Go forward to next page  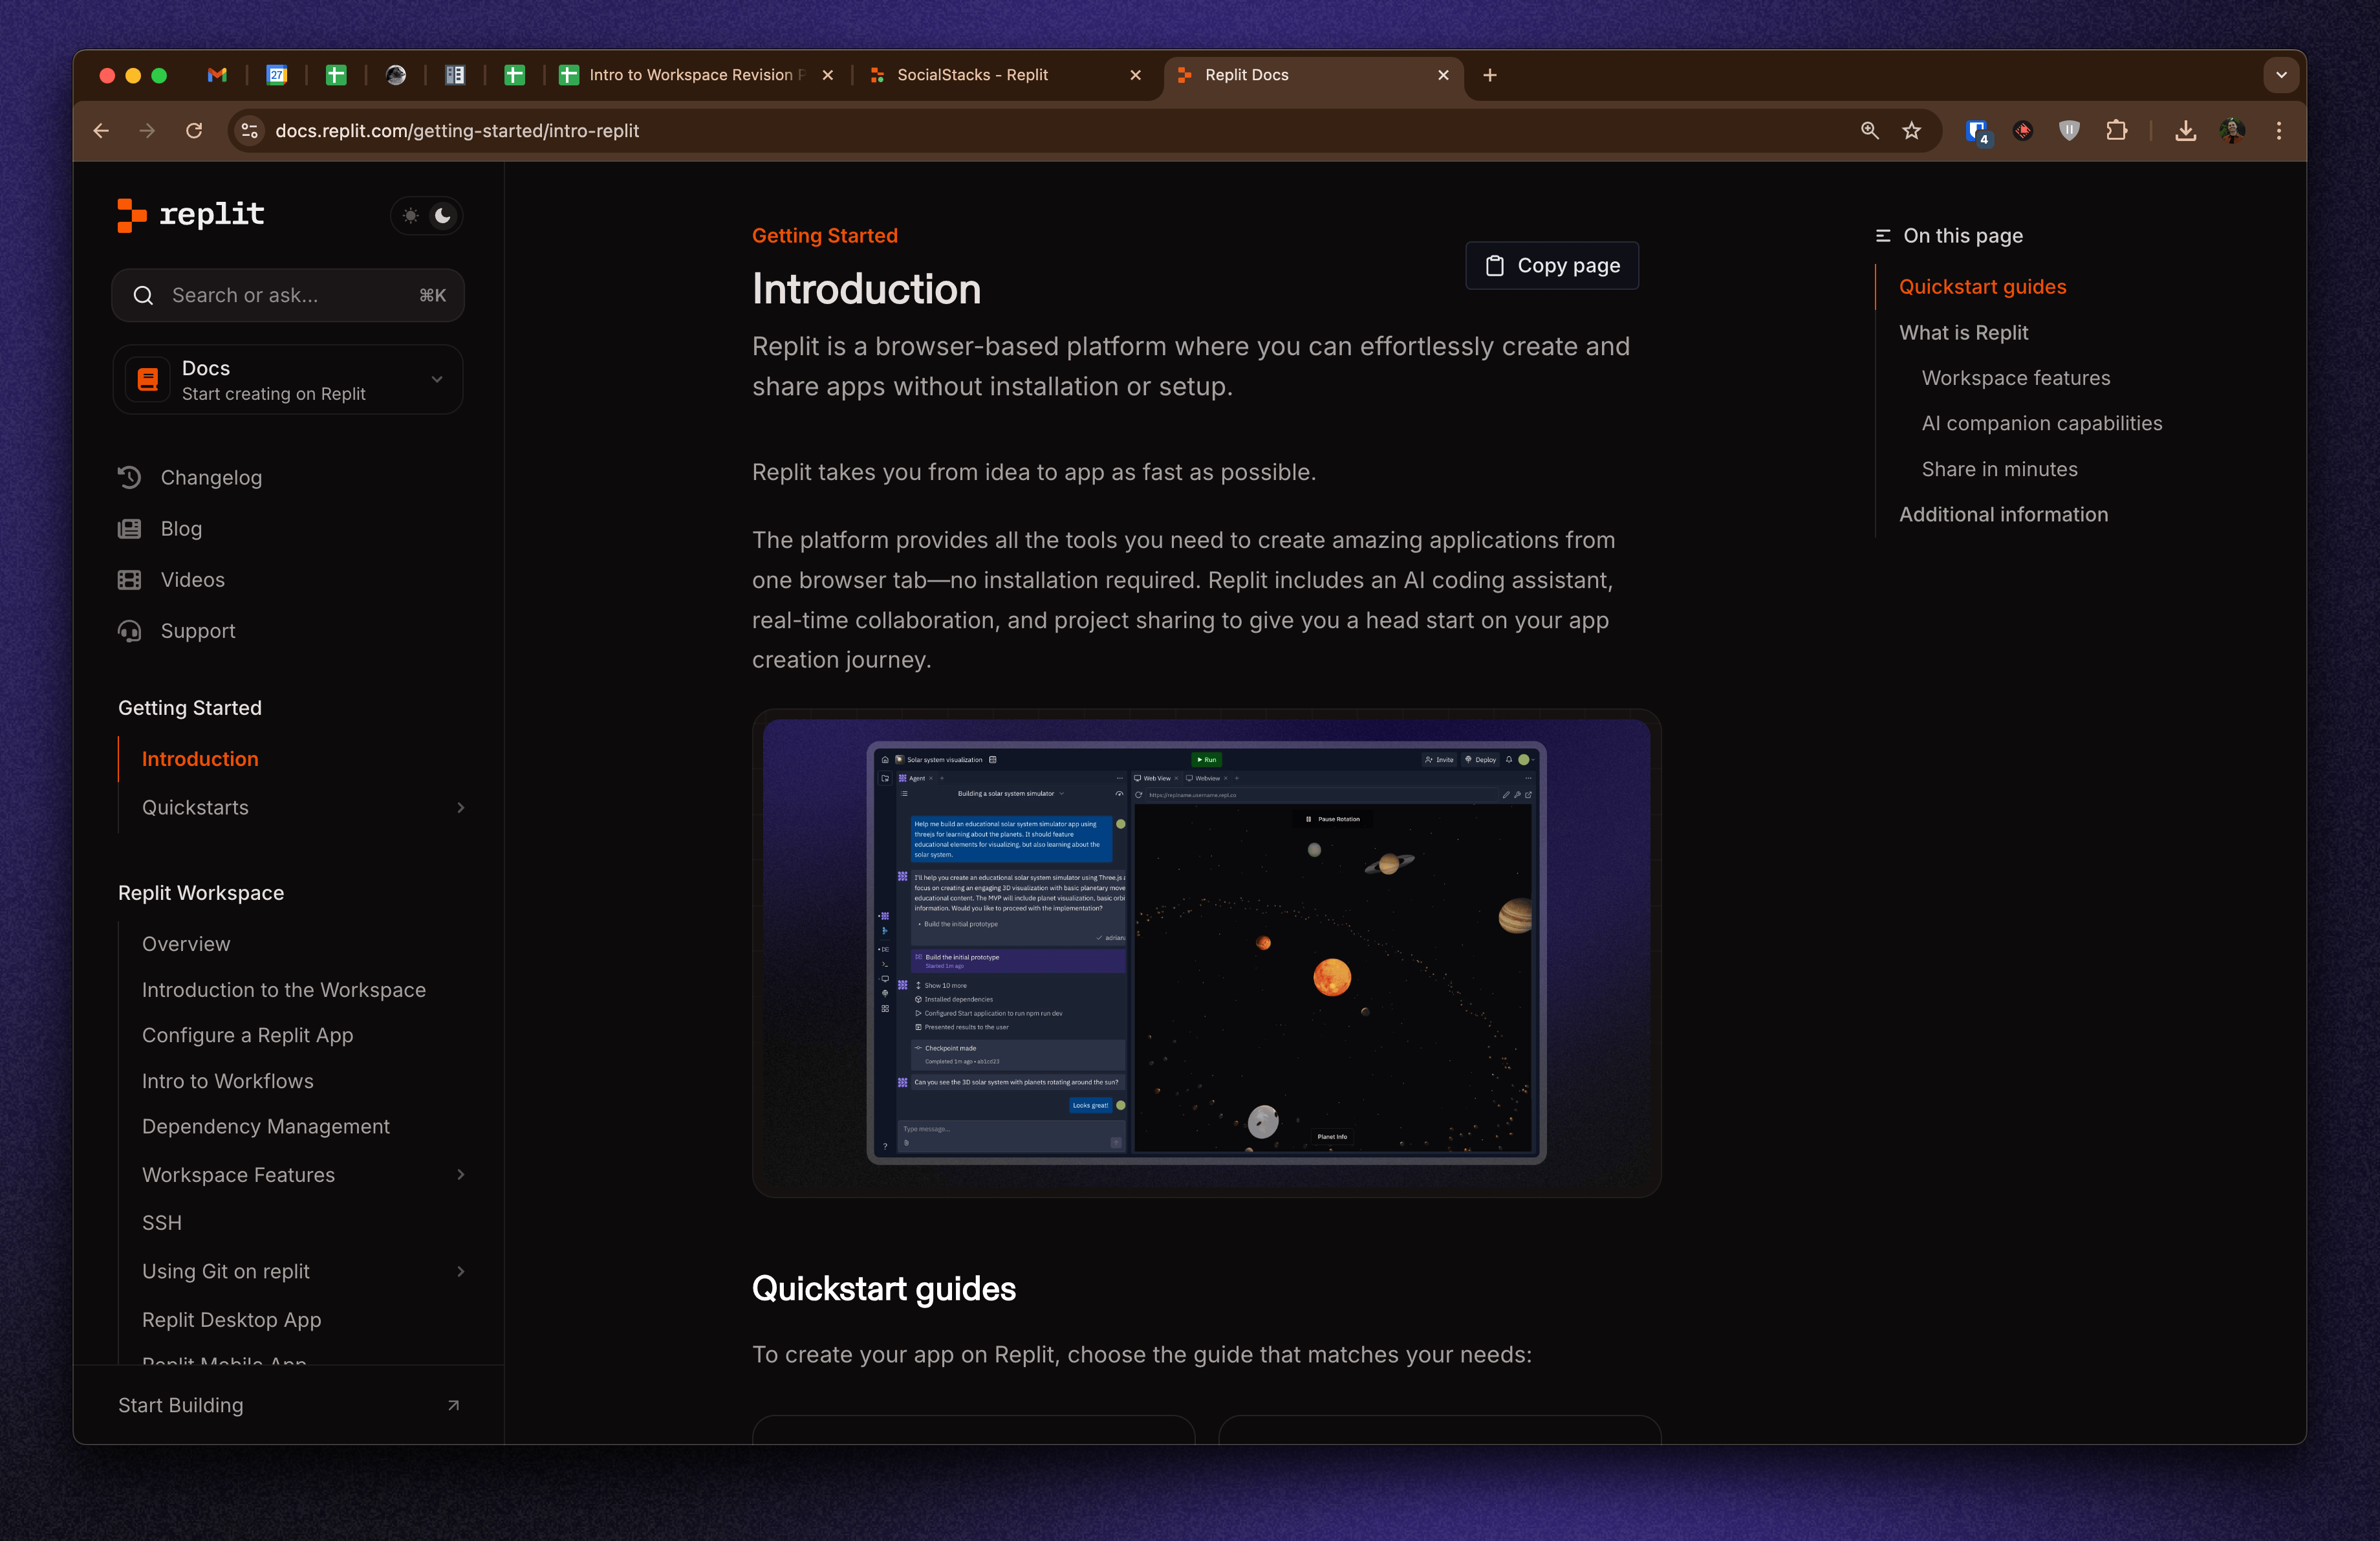point(147,131)
